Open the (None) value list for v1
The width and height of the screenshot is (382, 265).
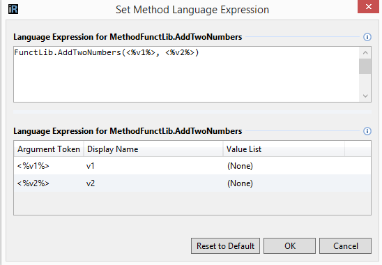[284, 166]
